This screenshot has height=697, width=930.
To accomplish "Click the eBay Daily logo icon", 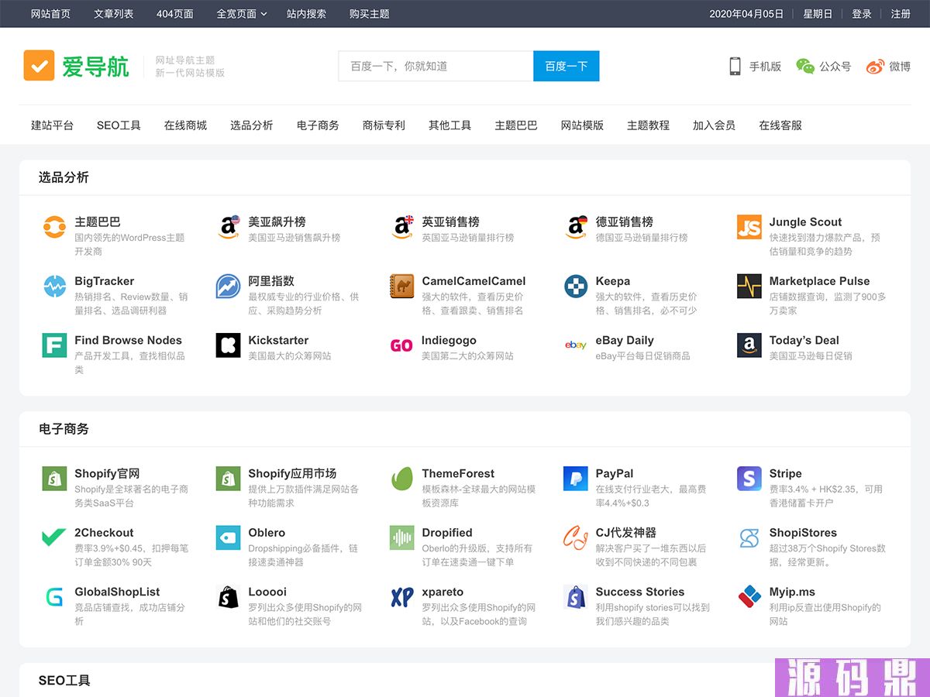I will 575,345.
